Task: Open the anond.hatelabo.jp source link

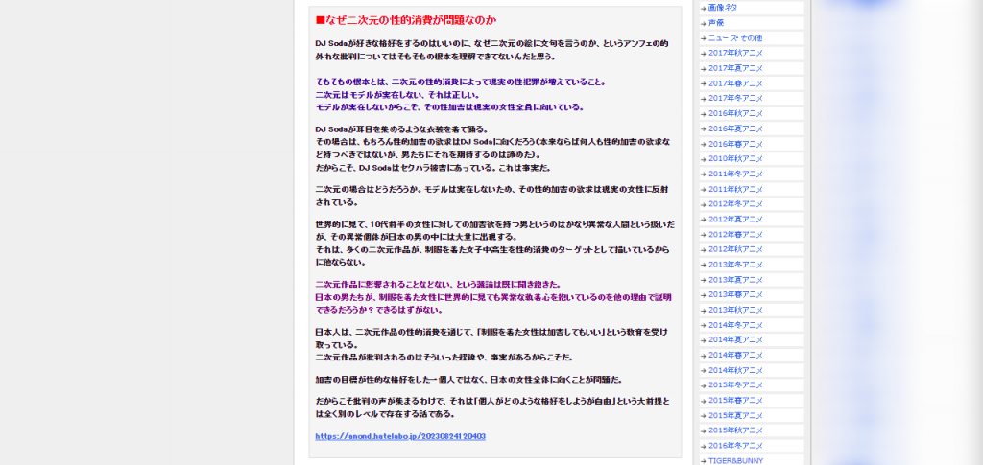Action: coord(400,436)
